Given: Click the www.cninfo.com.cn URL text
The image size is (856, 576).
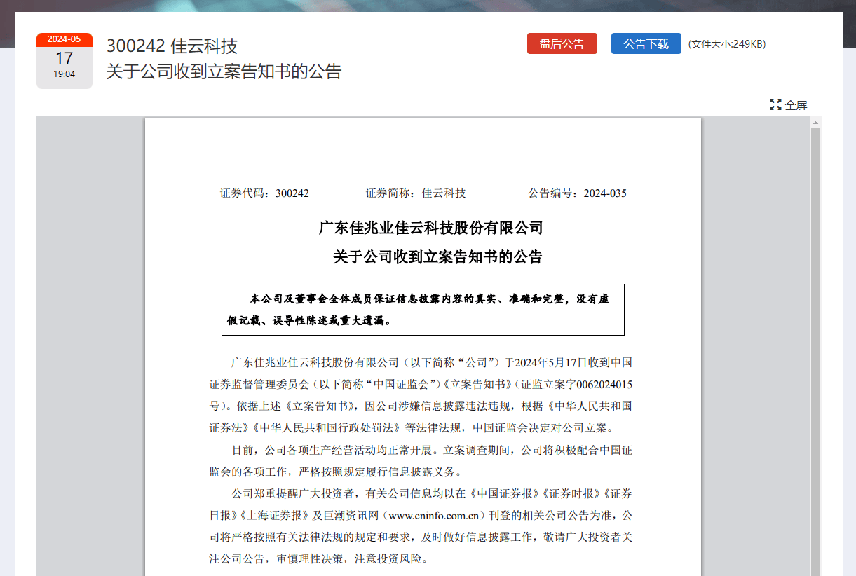Looking at the screenshot, I should [434, 516].
